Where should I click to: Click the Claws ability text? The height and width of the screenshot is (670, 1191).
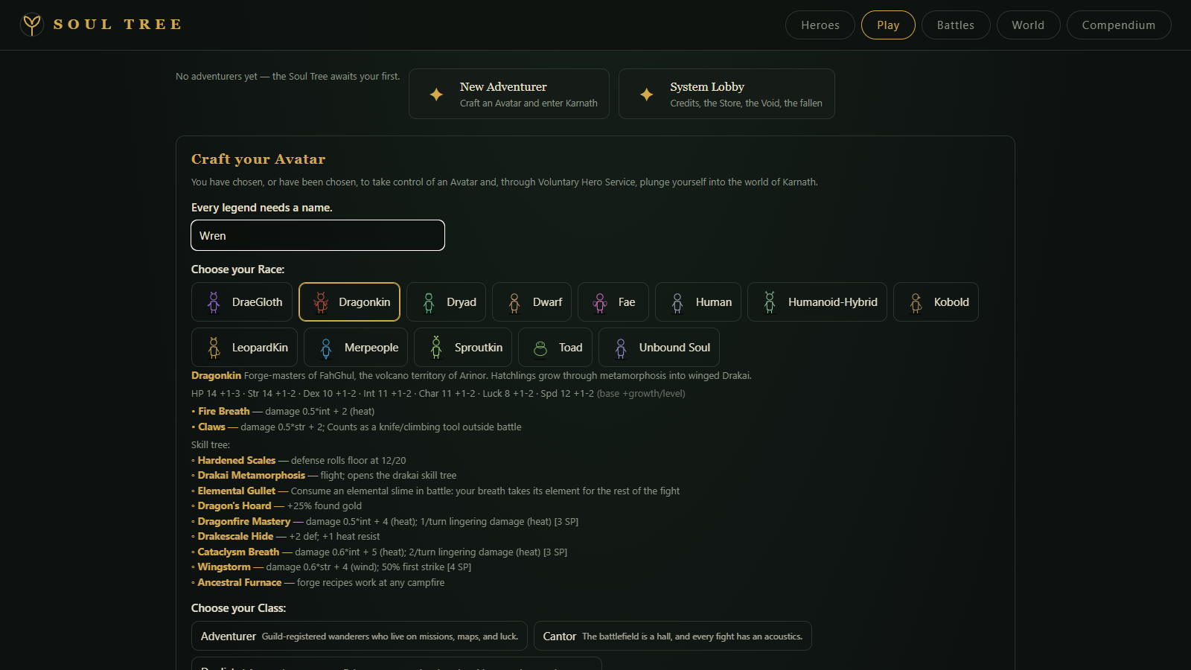click(x=211, y=427)
